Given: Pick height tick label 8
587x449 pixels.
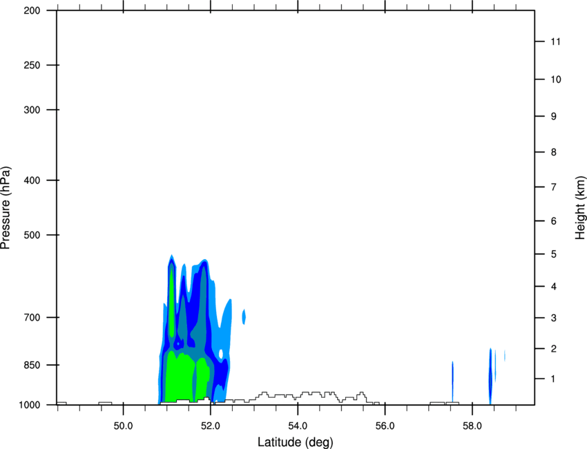Looking at the screenshot, I should tap(554, 152).
